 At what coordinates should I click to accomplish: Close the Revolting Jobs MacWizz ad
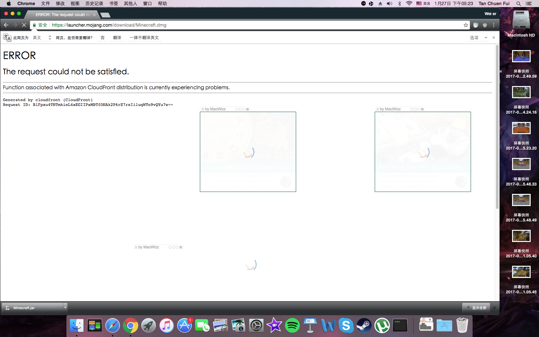pos(378,109)
